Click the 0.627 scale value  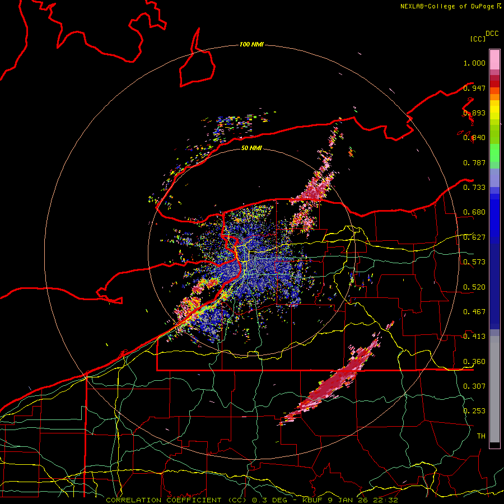point(474,237)
